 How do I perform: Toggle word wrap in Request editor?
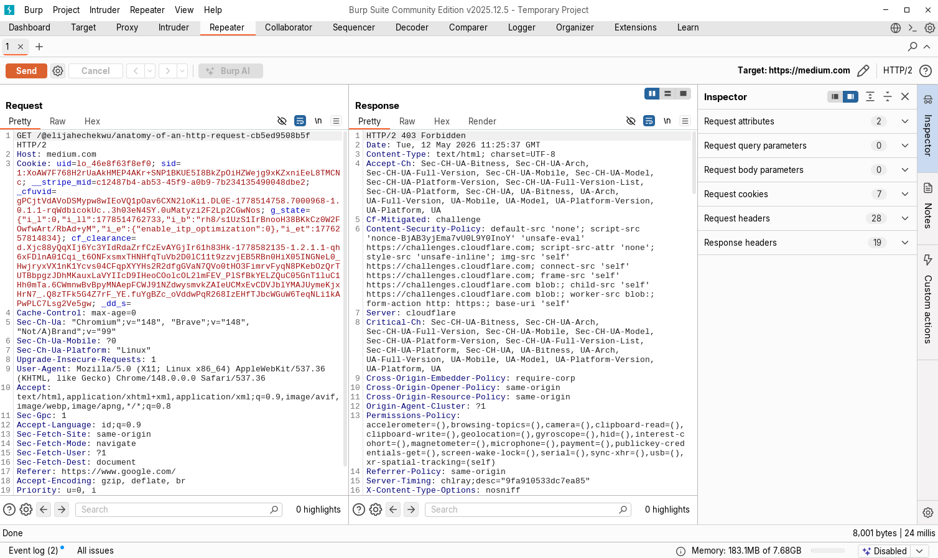(300, 121)
